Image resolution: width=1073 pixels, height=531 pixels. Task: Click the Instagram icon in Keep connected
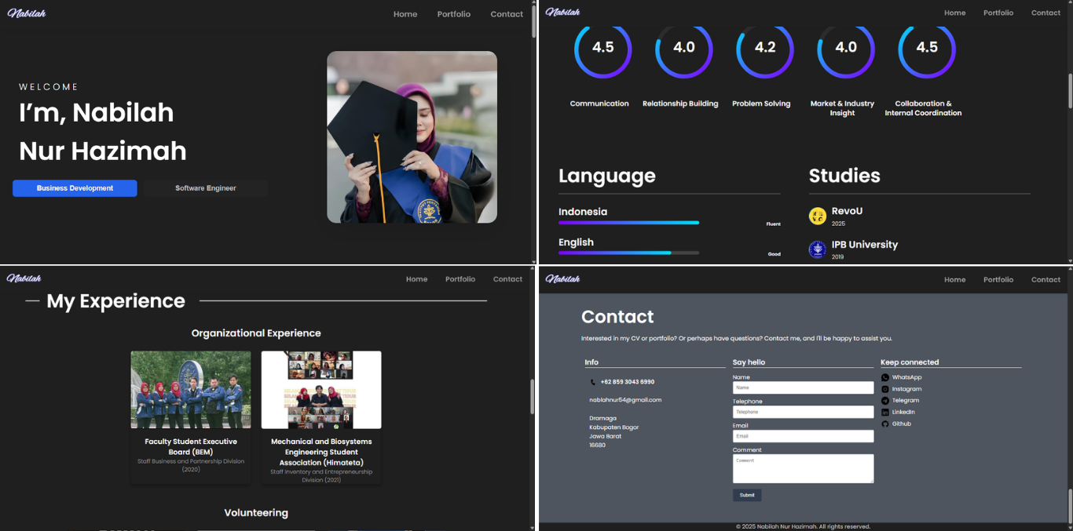(x=885, y=389)
